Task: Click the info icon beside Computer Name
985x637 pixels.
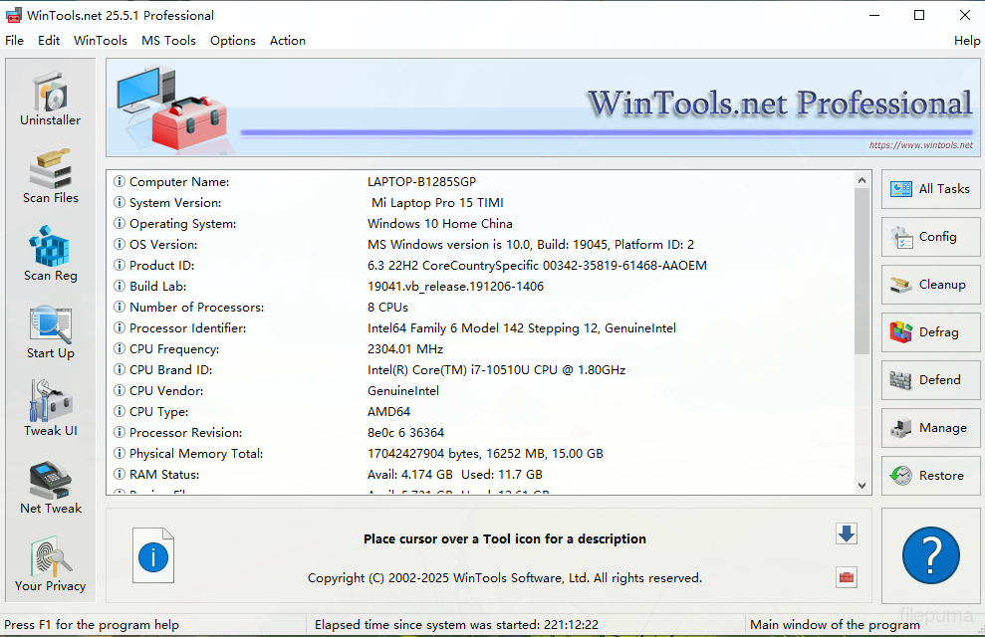Action: tap(120, 181)
